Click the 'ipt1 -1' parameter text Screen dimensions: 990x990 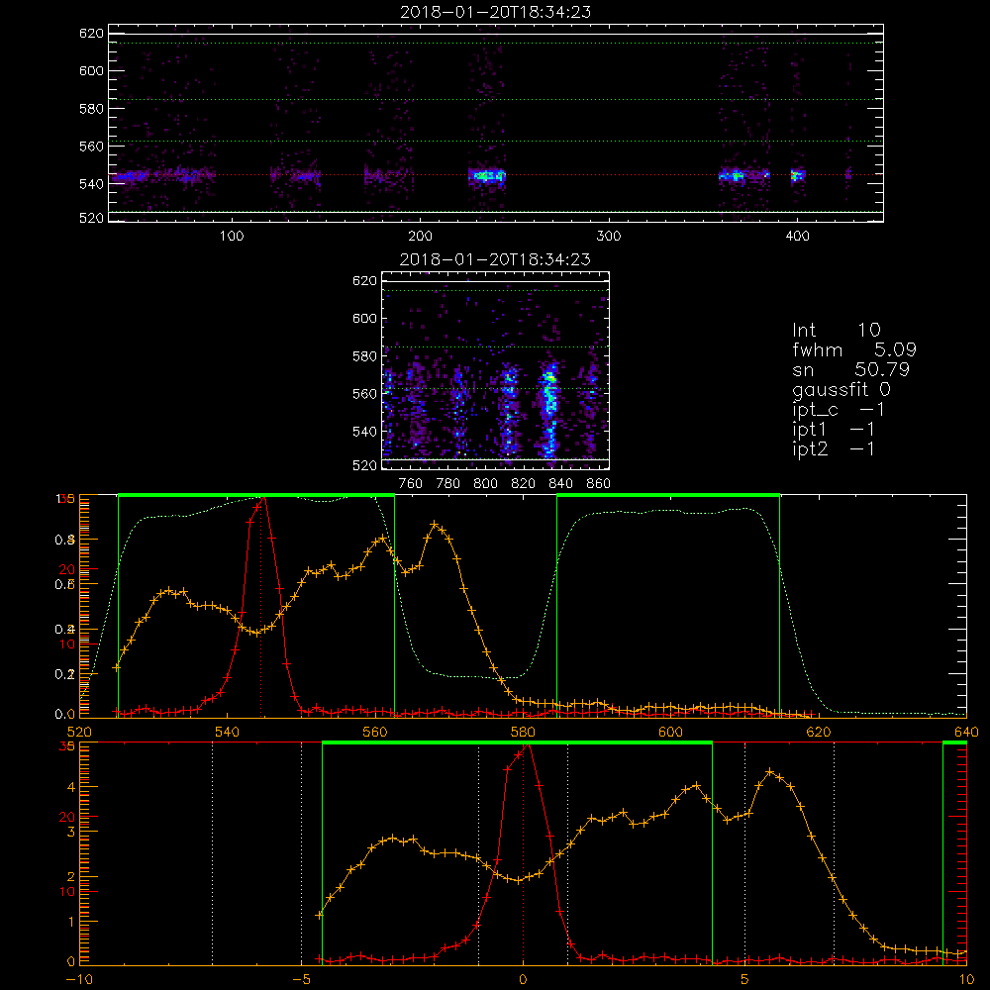tap(834, 430)
